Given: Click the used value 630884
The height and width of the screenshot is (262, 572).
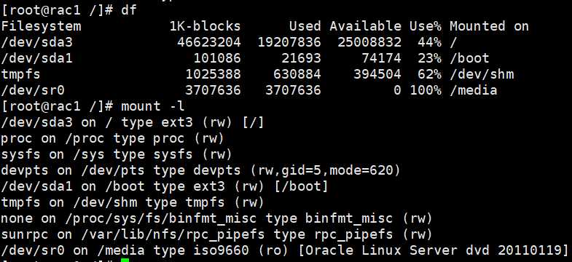Looking at the screenshot, I should pos(297,74).
